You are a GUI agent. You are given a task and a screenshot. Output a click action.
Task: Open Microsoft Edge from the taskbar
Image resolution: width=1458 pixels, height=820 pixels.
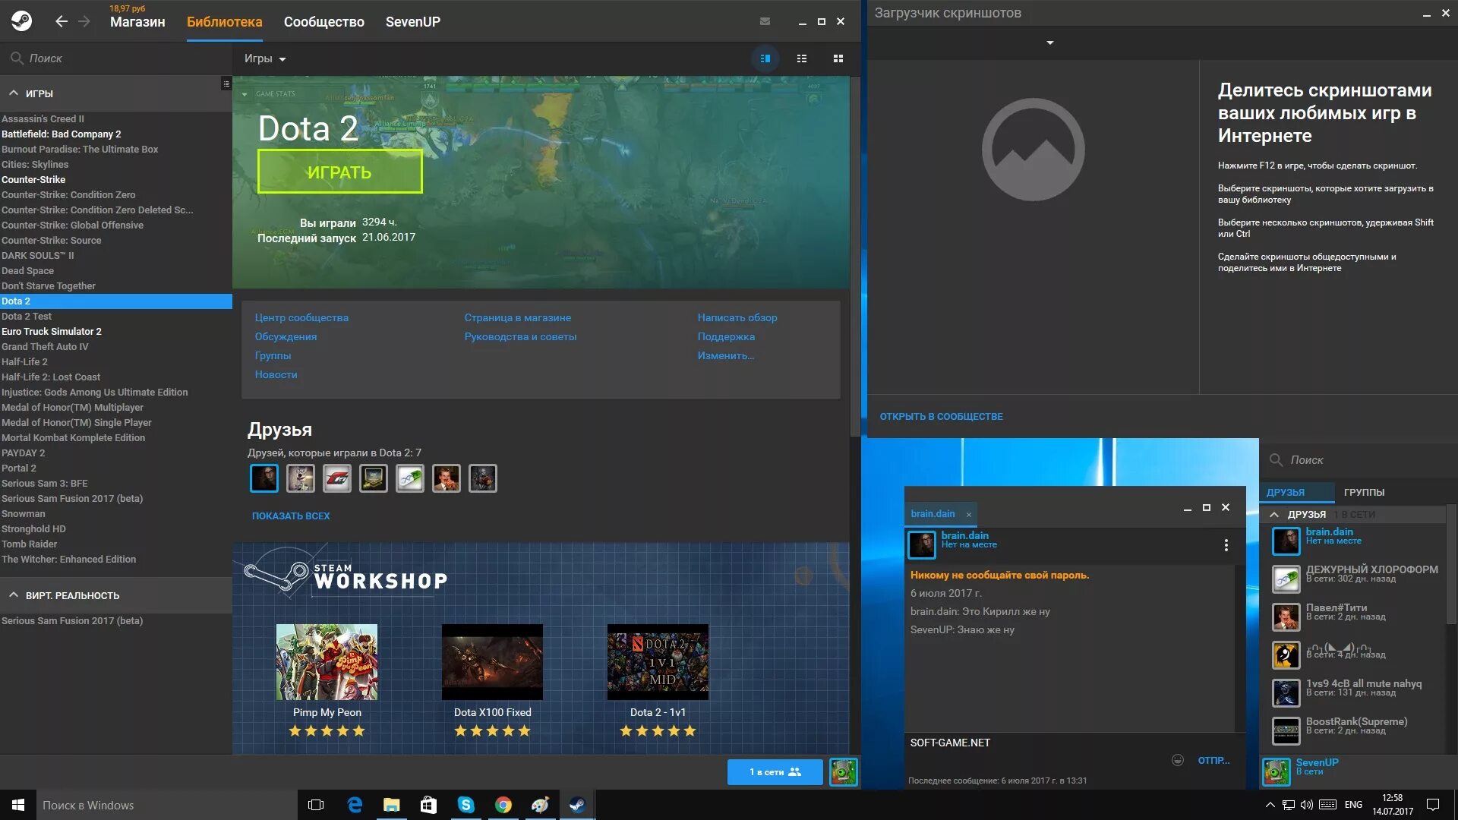pyautogui.click(x=354, y=805)
